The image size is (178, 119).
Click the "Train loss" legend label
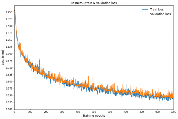click(x=157, y=10)
